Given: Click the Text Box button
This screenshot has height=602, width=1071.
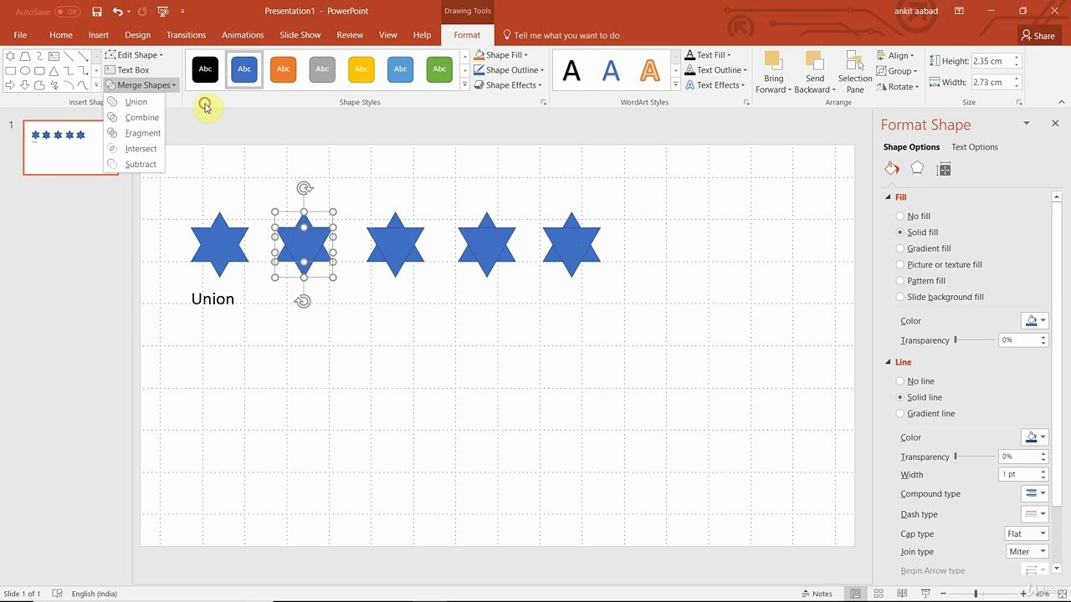Looking at the screenshot, I should (127, 70).
